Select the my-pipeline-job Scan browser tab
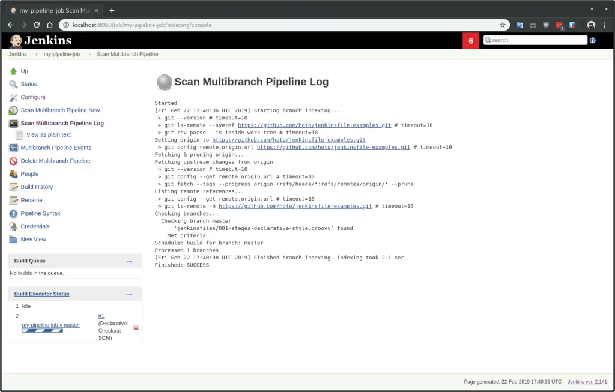The width and height of the screenshot is (615, 392). [x=54, y=11]
